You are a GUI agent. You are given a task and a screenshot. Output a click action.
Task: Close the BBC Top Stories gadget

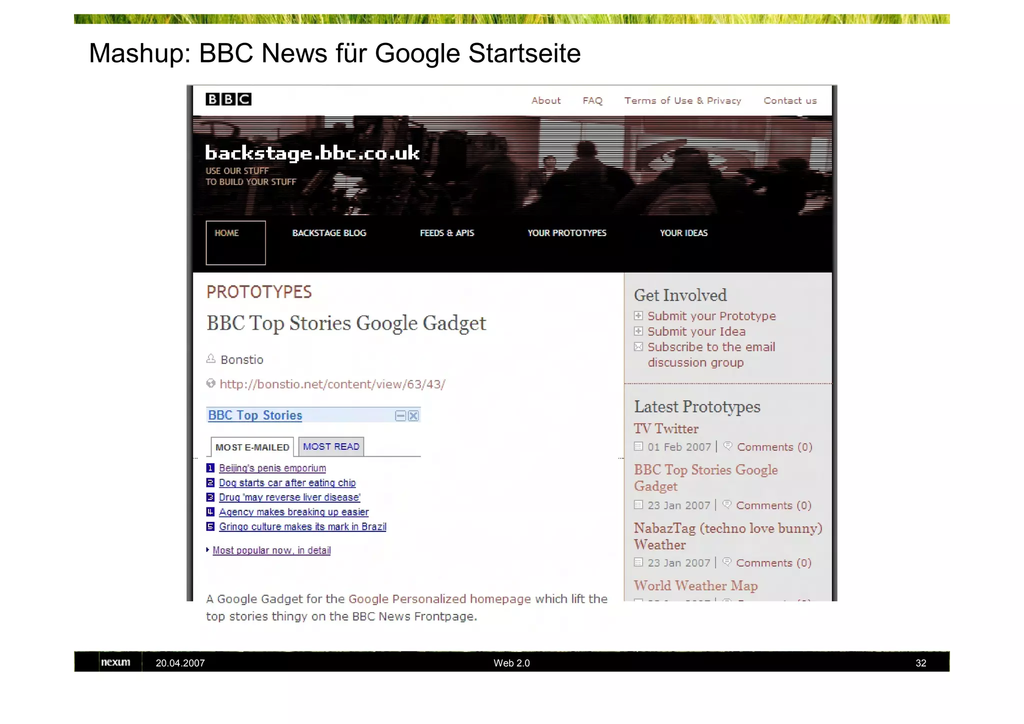[413, 416]
